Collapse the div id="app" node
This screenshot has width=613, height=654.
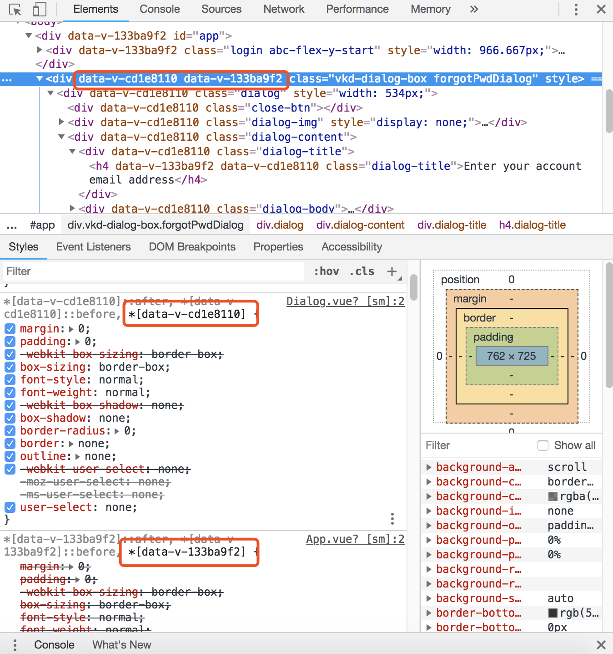coord(29,36)
